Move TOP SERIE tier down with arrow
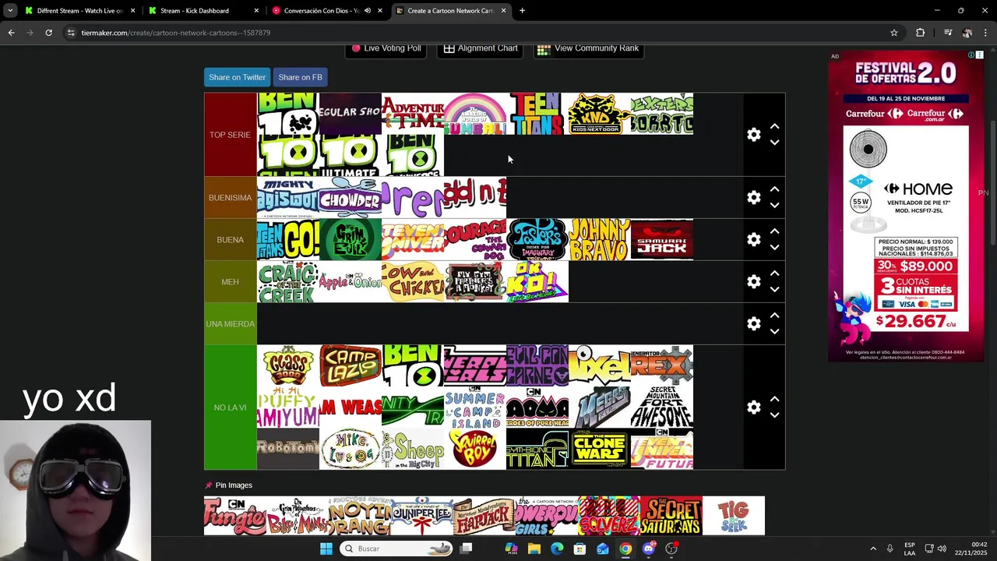Viewport: 997px width, 561px height. coord(774,143)
